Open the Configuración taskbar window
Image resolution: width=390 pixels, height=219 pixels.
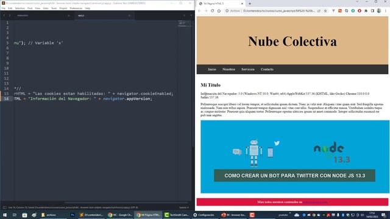point(204,215)
